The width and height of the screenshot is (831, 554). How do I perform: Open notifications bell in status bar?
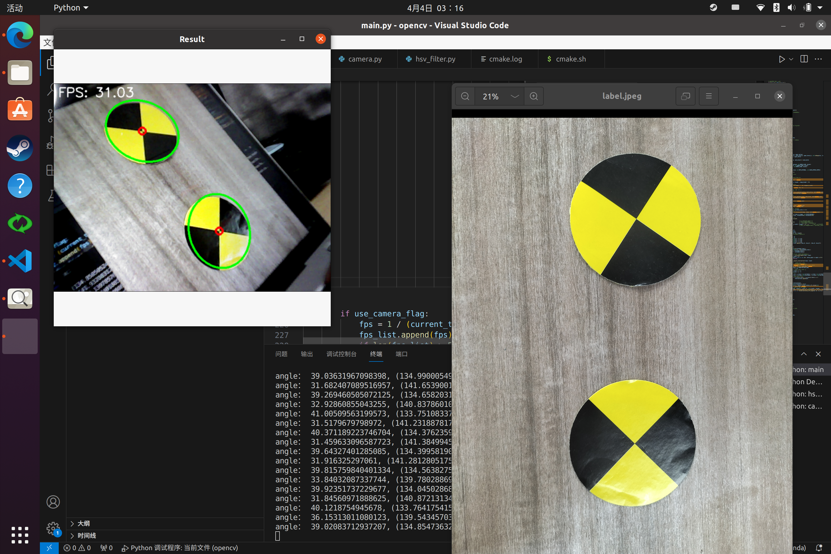point(819,548)
